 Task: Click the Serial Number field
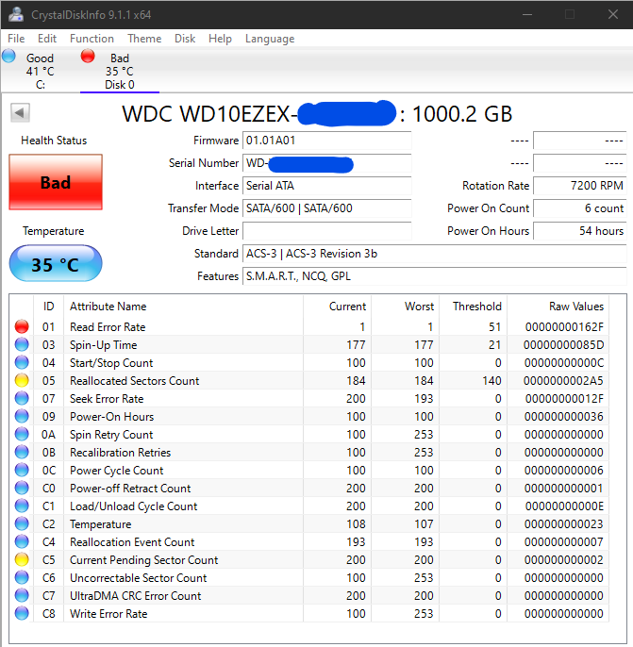tap(326, 163)
